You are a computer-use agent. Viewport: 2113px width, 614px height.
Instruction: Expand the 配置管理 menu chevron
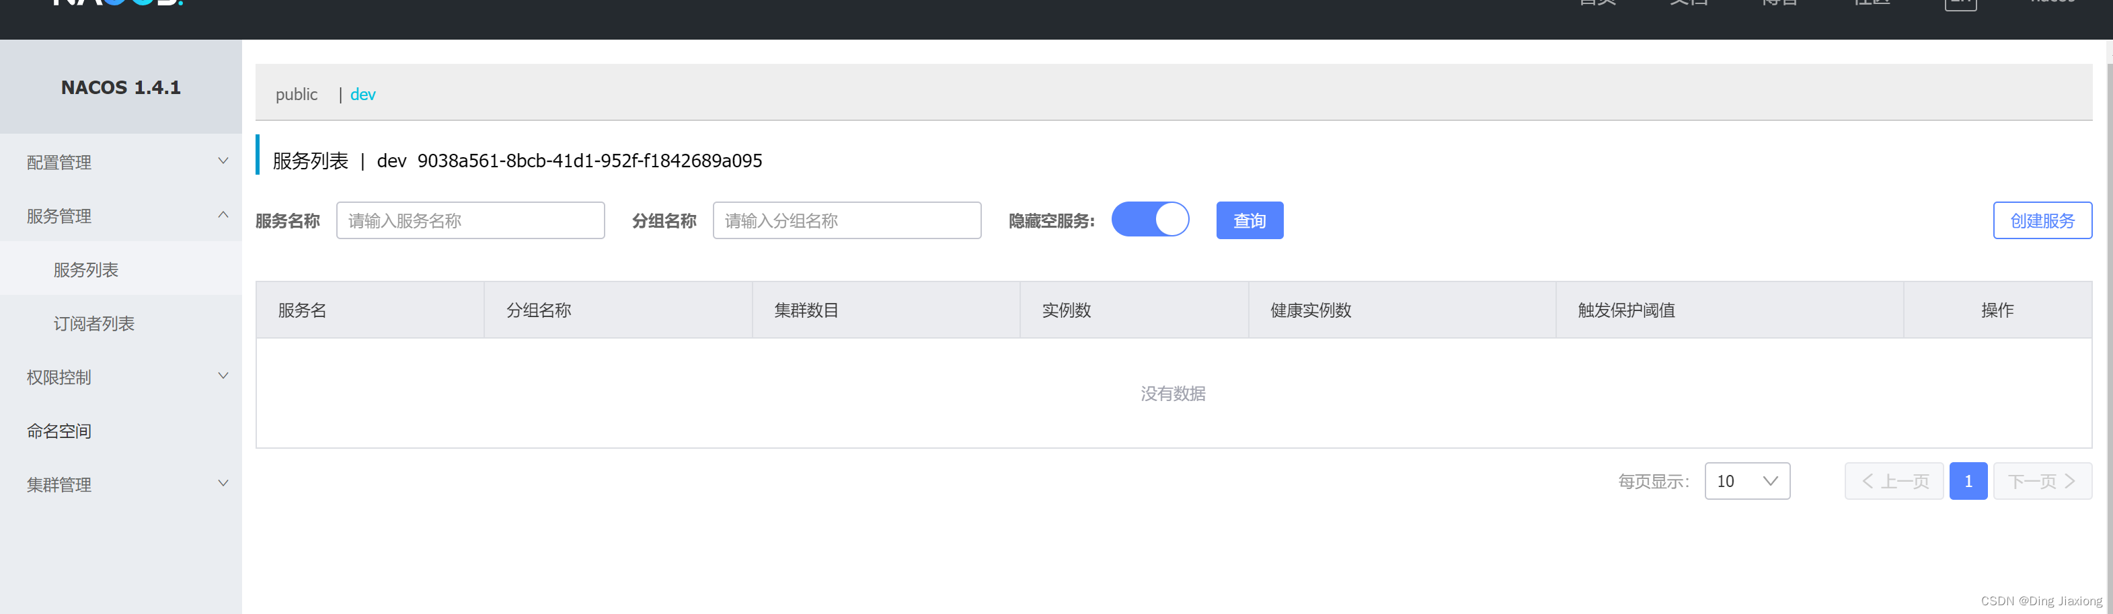[x=223, y=161]
